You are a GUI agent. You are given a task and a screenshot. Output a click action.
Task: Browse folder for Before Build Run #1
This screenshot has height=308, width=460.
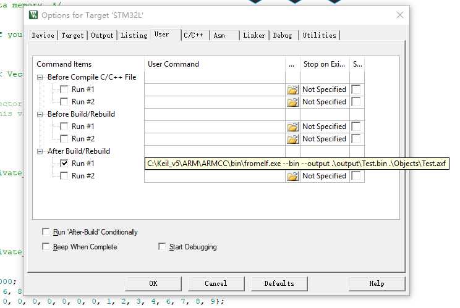tap(292, 127)
